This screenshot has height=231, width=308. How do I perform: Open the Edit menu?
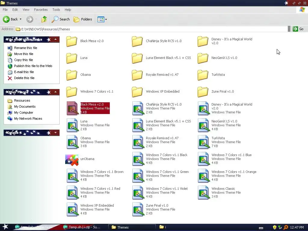[x=15, y=10]
